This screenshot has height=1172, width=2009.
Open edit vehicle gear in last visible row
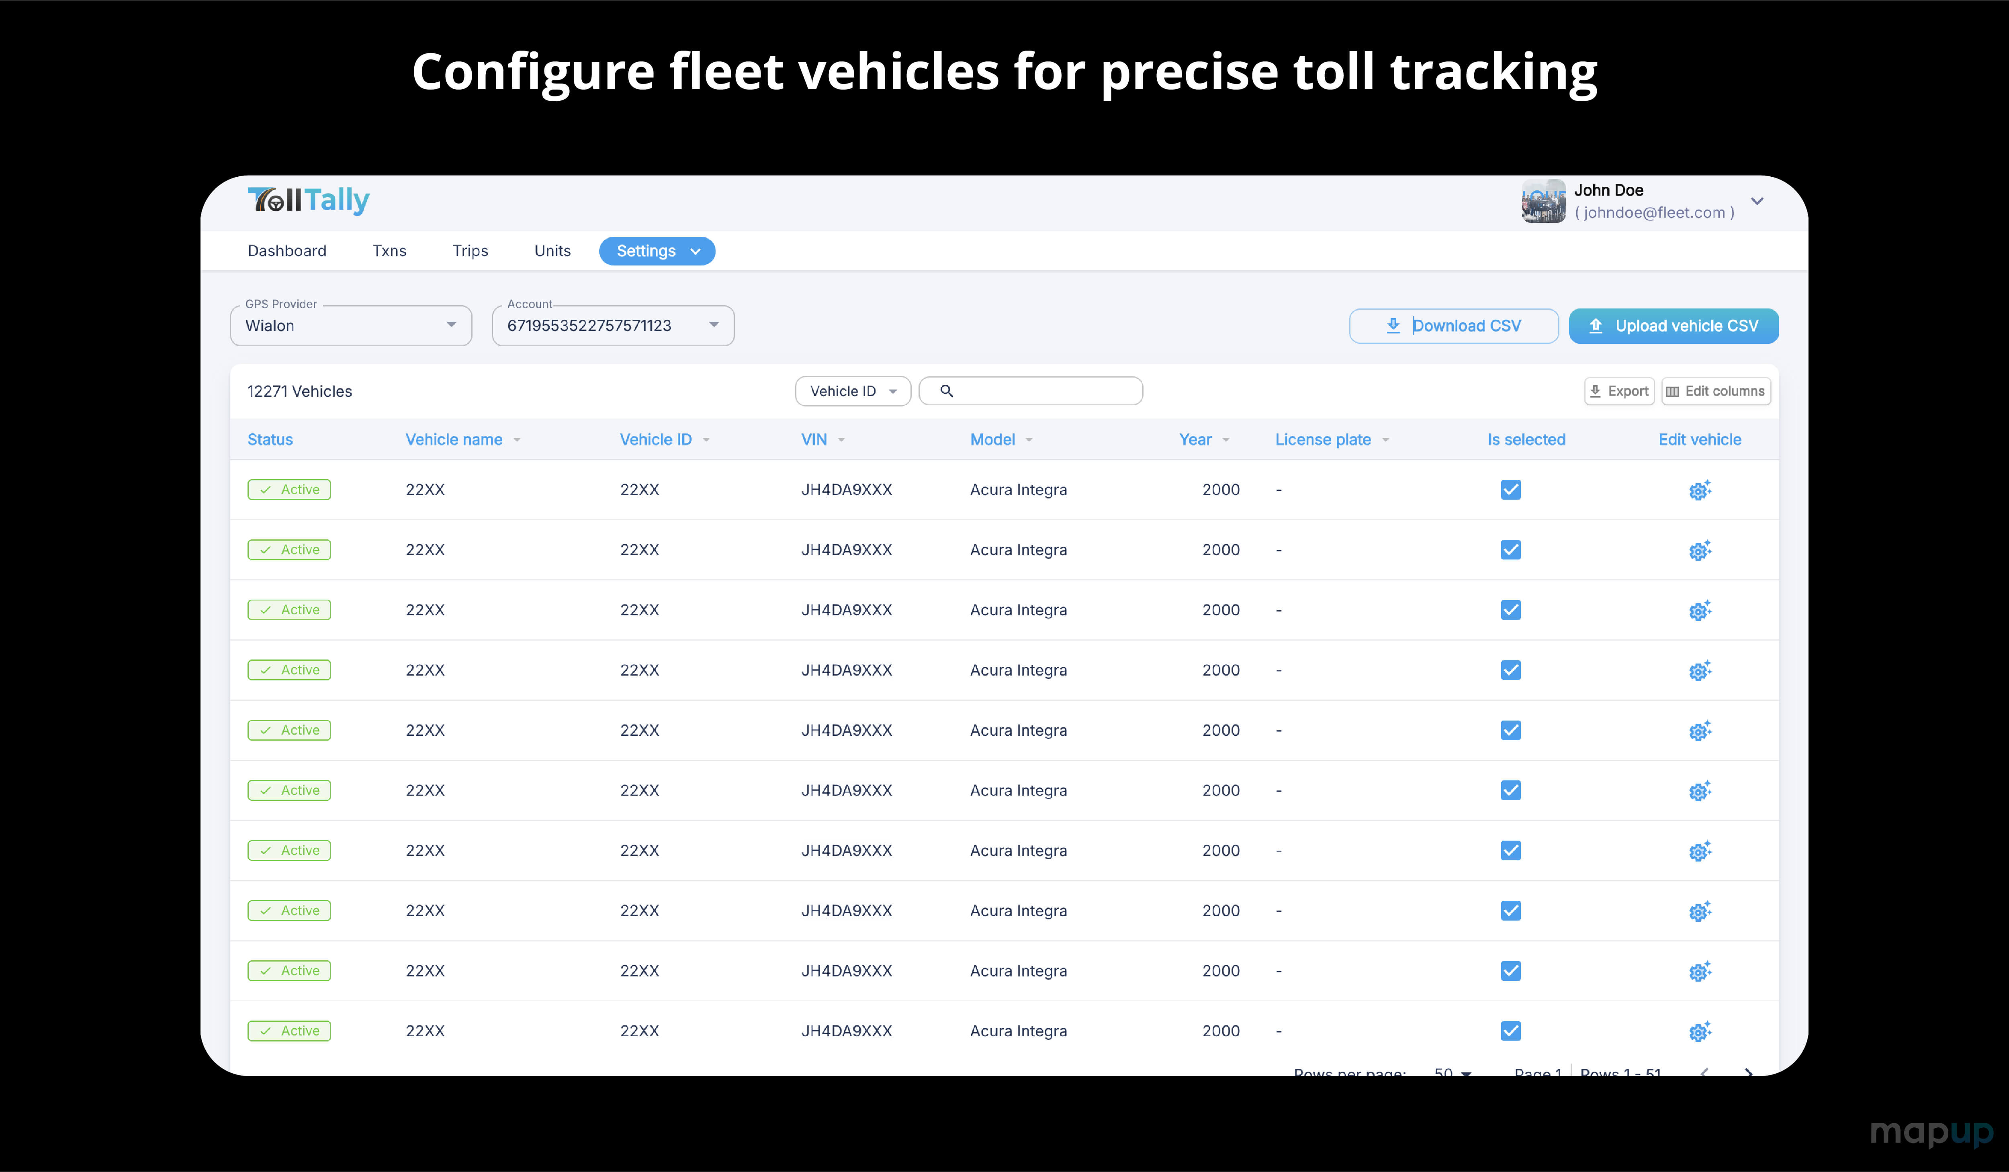click(x=1700, y=1031)
